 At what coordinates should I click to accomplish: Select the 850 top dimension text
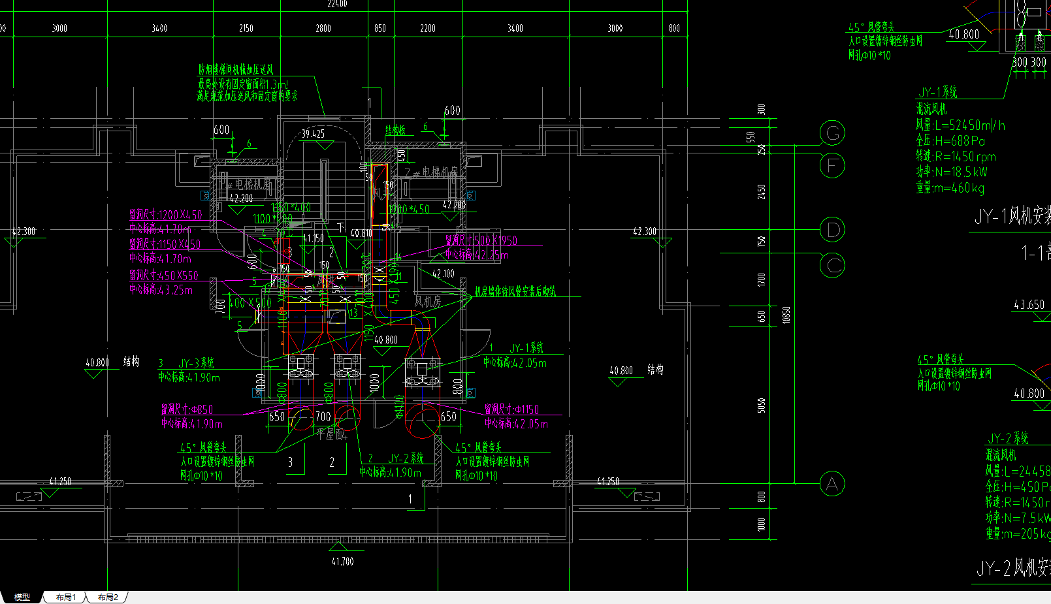[x=380, y=28]
